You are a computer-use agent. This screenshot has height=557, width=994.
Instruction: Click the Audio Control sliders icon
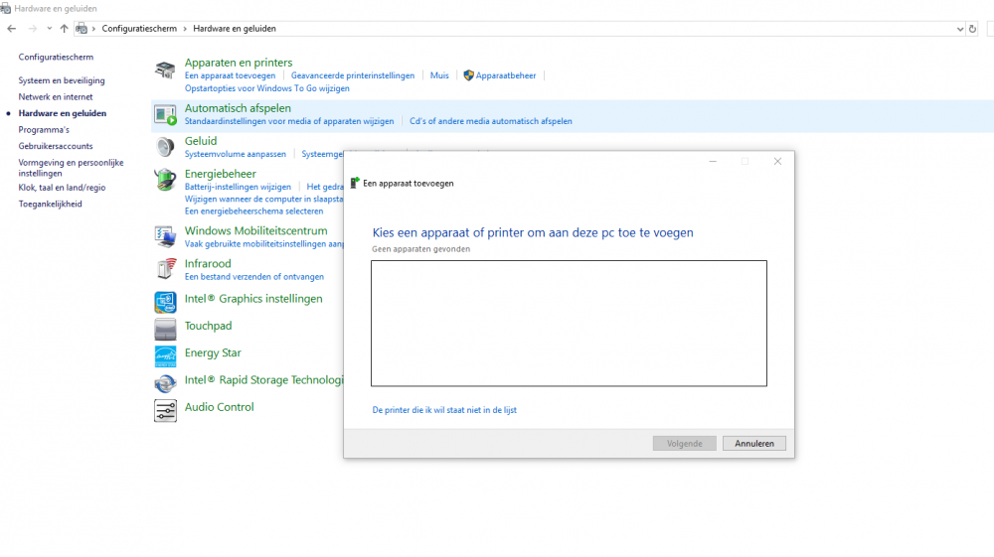coord(165,411)
